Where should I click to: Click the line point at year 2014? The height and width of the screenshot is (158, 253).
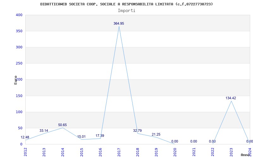pos(63,128)
